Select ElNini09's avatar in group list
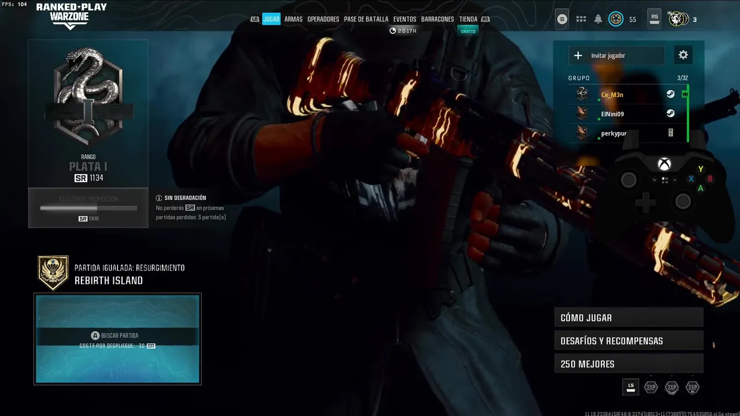Image resolution: width=740 pixels, height=416 pixels. pos(582,113)
